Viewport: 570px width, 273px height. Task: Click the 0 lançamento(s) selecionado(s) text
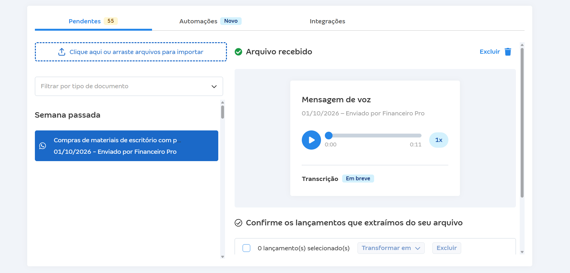coord(304,248)
